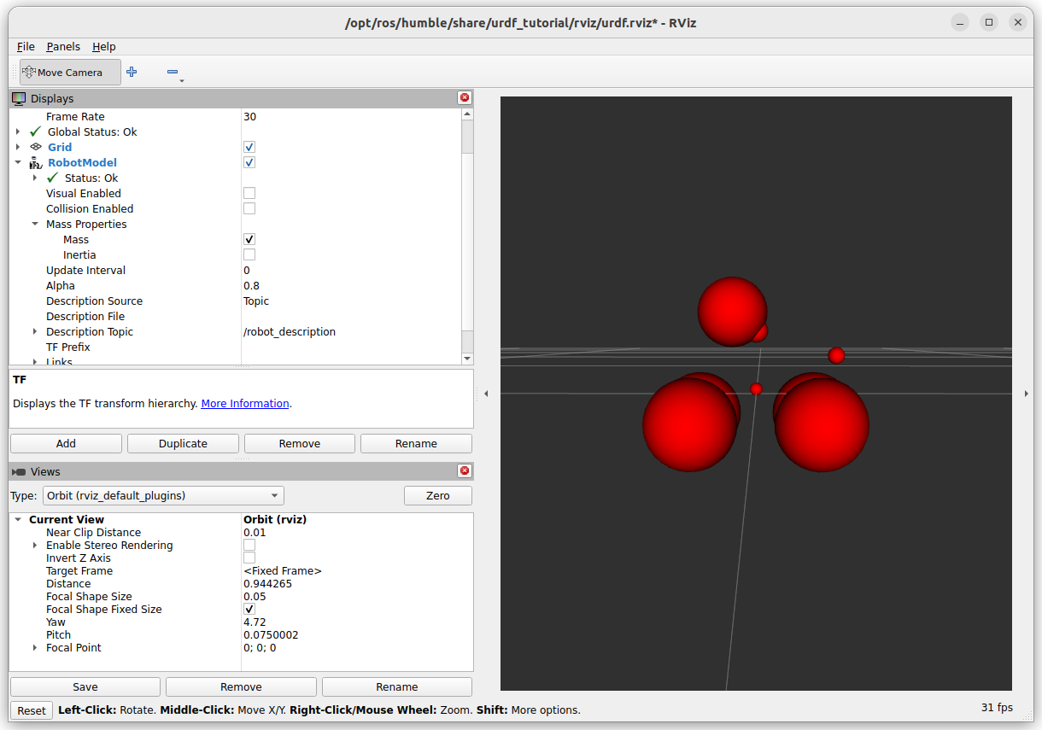Click the Grid display icon
This screenshot has width=1042, height=730.
click(35, 148)
